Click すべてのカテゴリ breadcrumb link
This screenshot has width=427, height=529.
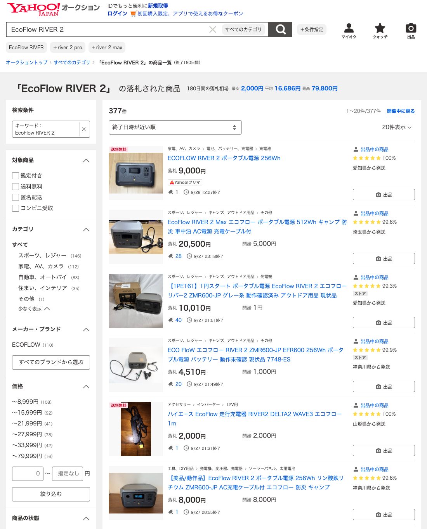(x=72, y=62)
